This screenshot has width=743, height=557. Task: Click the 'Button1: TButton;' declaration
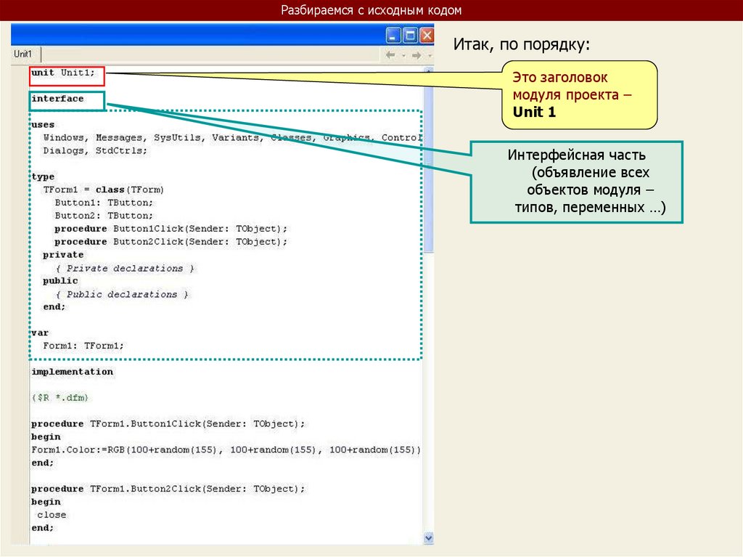(104, 203)
